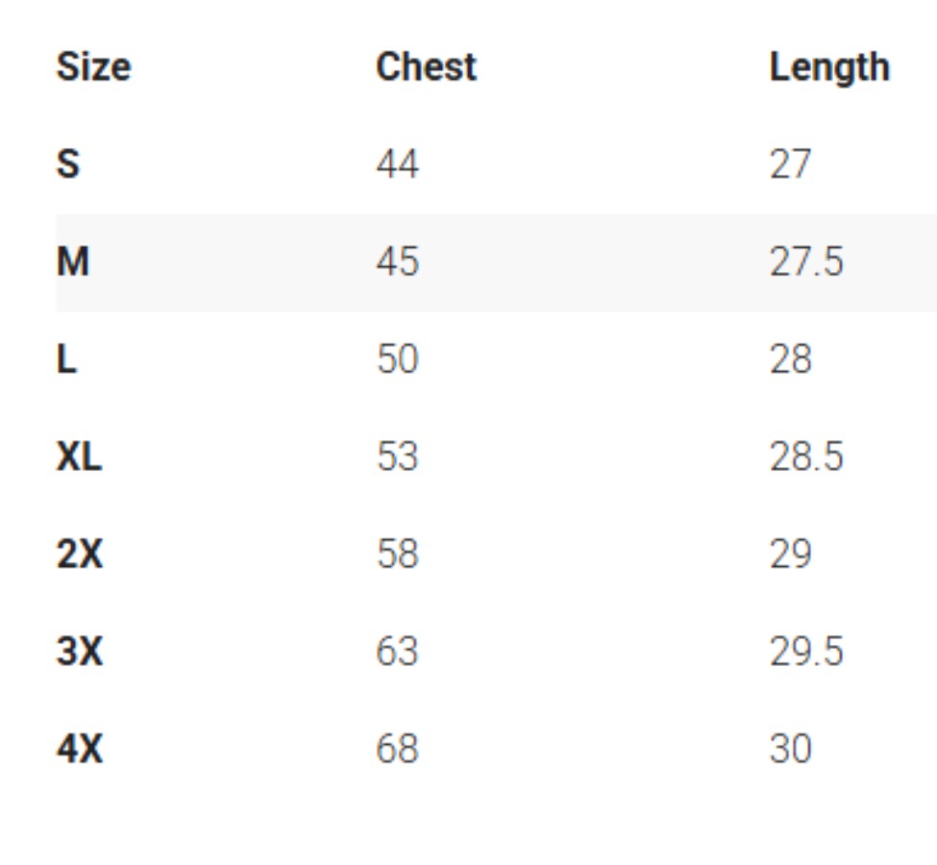Click length value 28.5 for XL
937x865 pixels.
805,457
